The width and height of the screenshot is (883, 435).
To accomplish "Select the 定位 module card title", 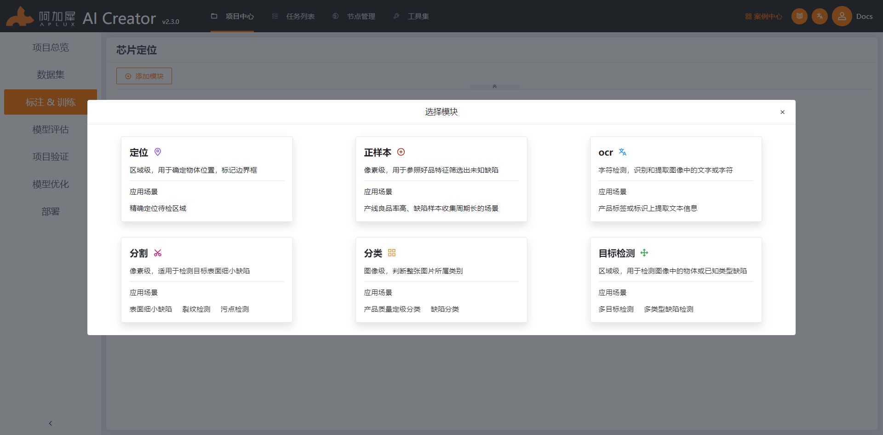I will (x=139, y=152).
